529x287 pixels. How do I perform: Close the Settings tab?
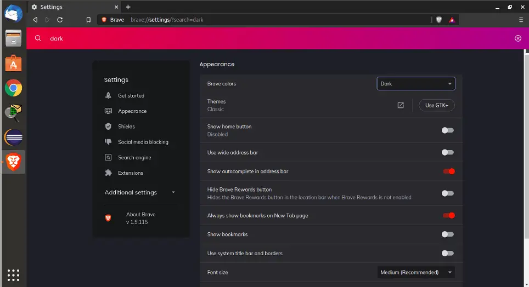point(116,7)
